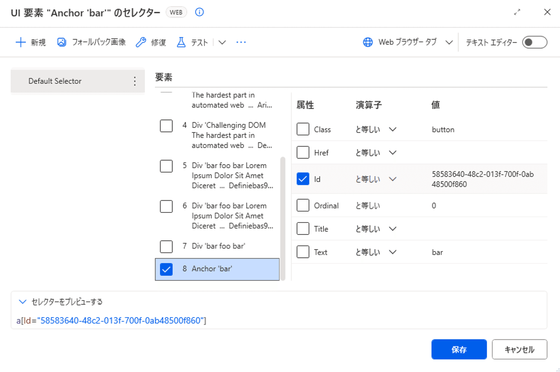This screenshot has height=372, width=560.
Task: Click the テスト label in toolbar
Action: tap(199, 42)
